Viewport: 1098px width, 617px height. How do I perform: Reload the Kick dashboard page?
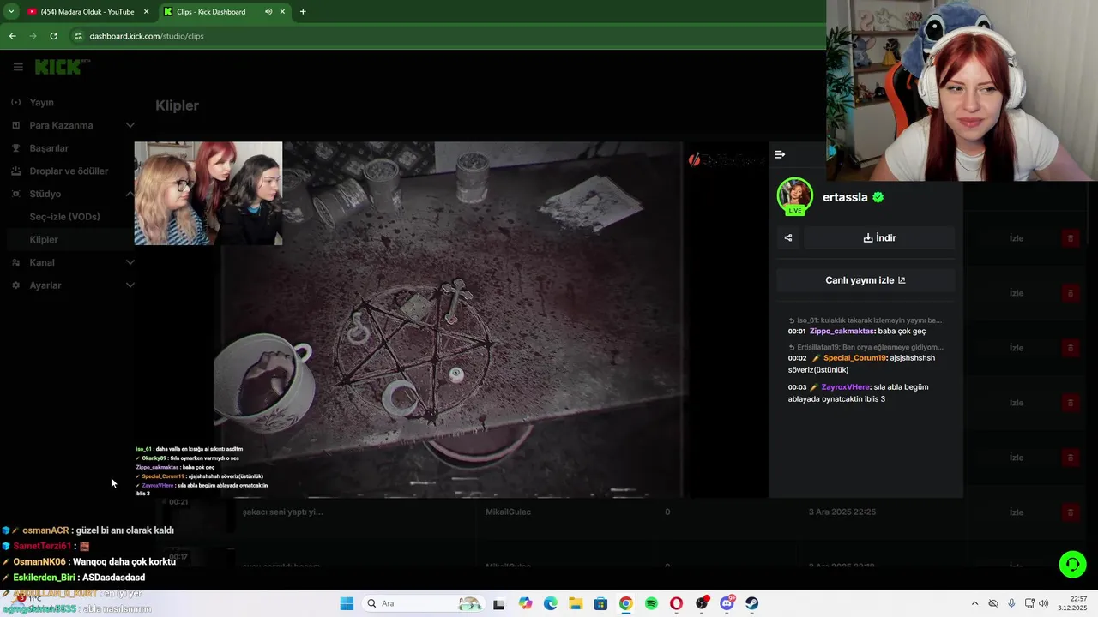pos(53,36)
